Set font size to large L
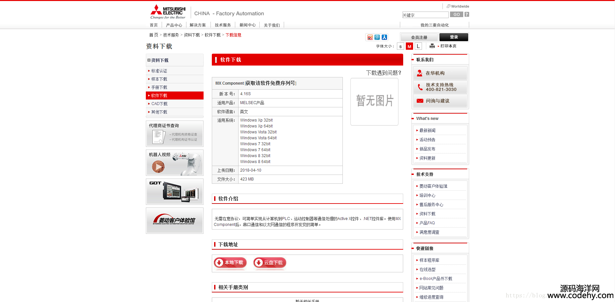This screenshot has width=615, height=302. [418, 46]
